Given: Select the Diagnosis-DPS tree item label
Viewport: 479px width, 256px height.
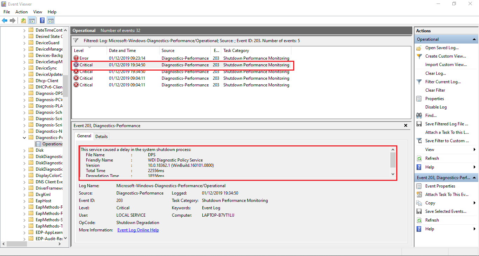Looking at the screenshot, I should point(49,93).
